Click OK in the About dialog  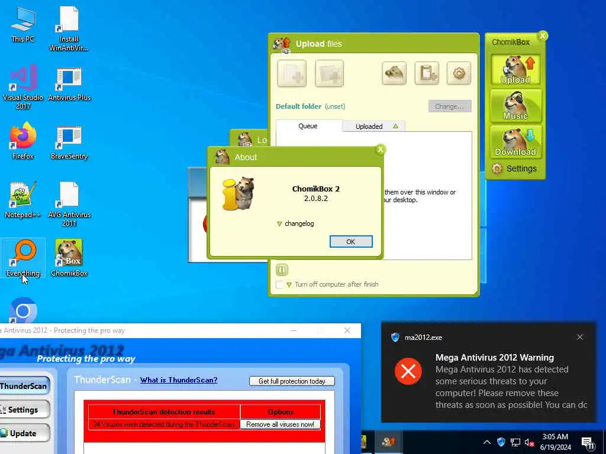(351, 242)
